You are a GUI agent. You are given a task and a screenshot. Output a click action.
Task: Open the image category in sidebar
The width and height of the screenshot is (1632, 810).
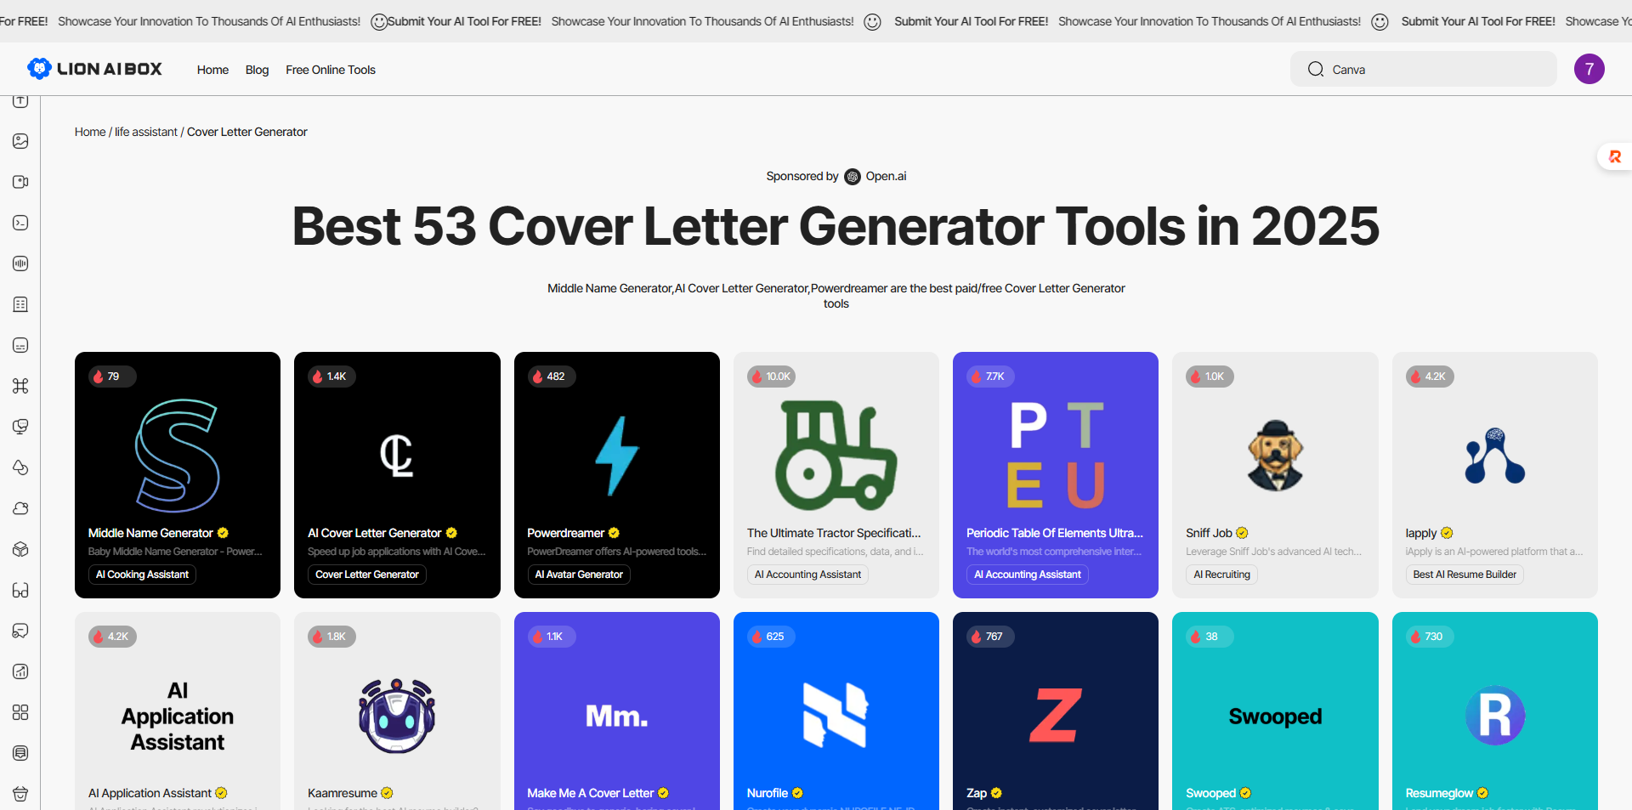pos(20,141)
